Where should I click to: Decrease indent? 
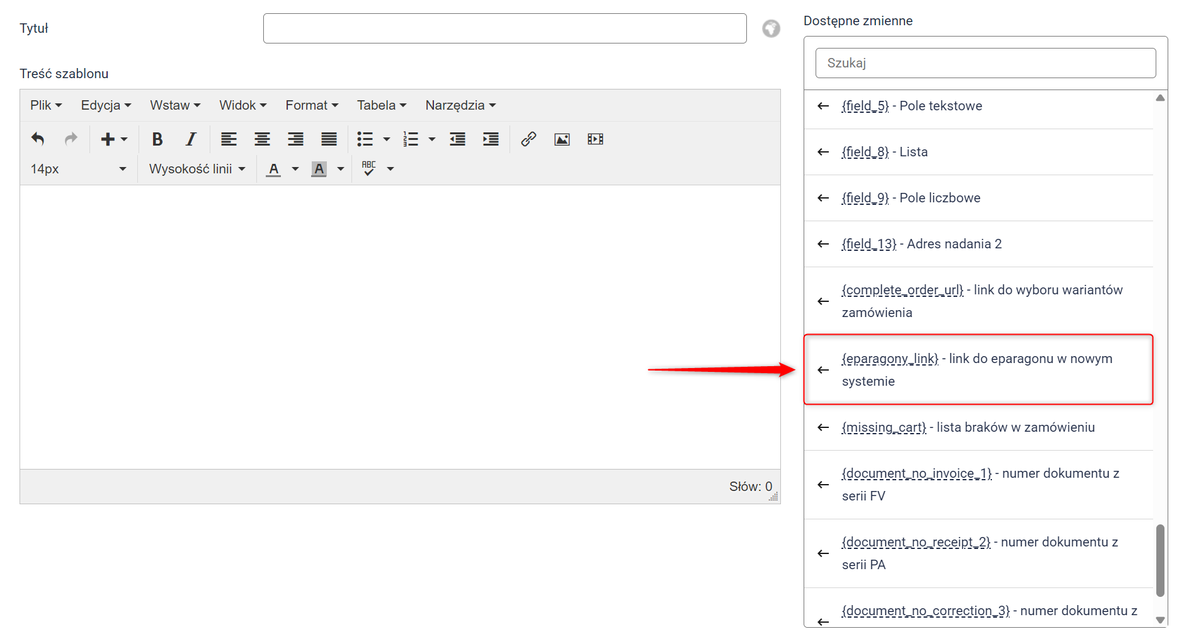point(457,139)
